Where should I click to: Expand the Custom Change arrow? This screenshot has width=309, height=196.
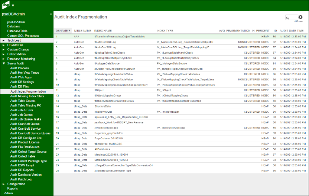(4, 50)
